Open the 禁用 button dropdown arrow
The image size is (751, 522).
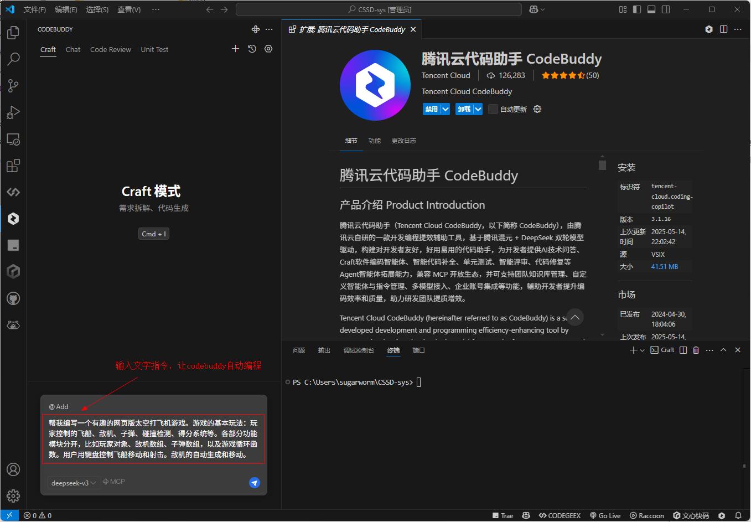444,109
